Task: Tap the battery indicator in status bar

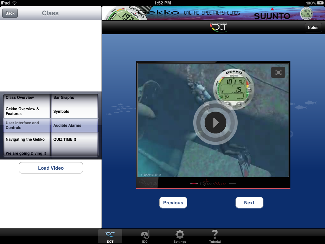Action: coord(320,3)
